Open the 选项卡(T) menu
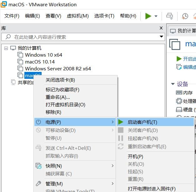The height and width of the screenshot is (192, 196). click(104, 16)
